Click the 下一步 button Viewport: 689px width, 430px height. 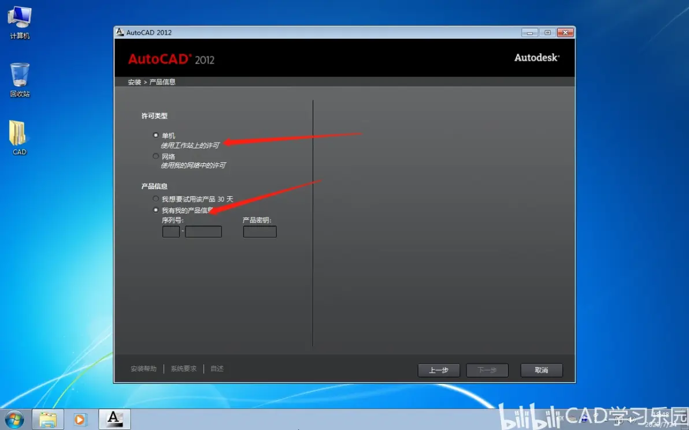(487, 371)
